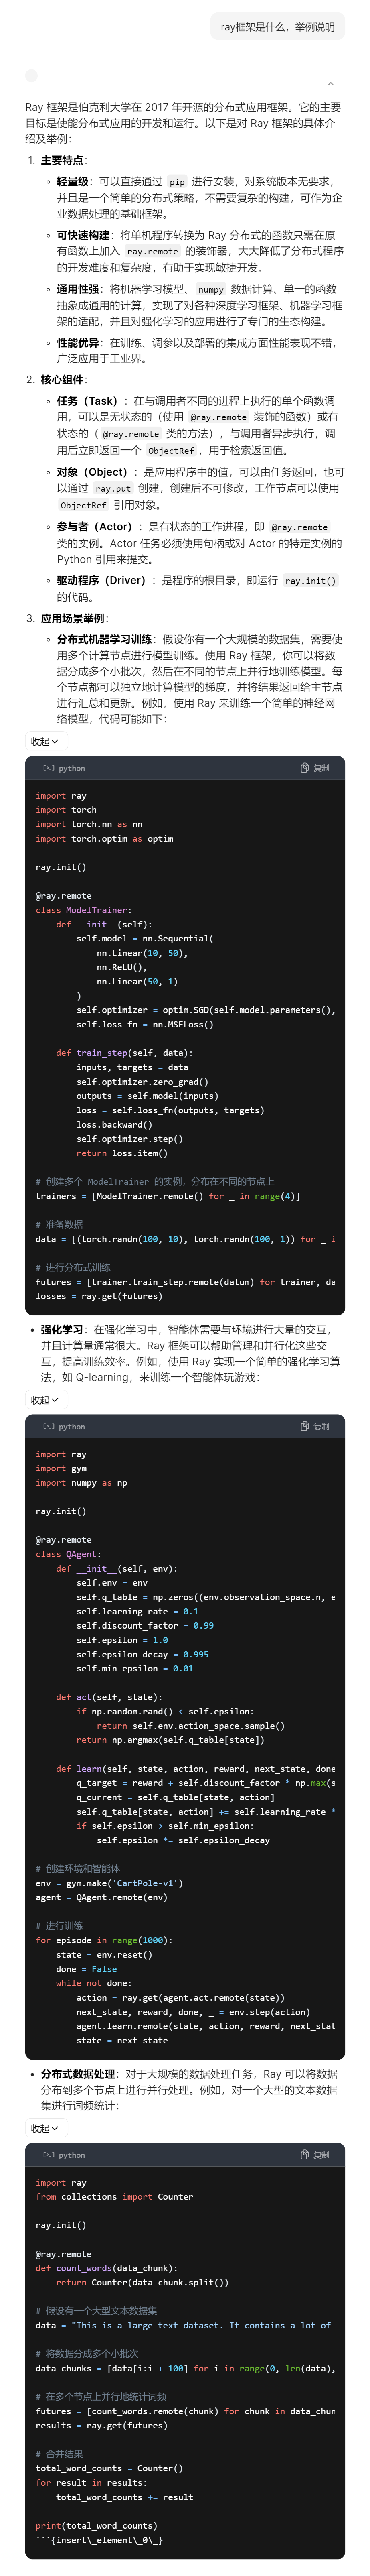
Task: Click the user message bubble "ray框架是什么，举例说明"
Action: 277,27
